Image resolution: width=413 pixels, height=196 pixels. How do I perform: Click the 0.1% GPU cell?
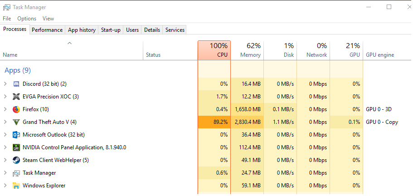click(x=346, y=122)
